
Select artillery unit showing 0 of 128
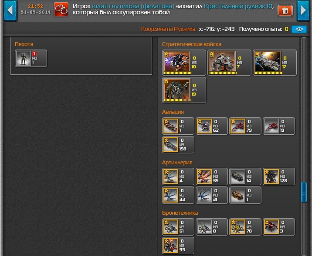pos(279,176)
